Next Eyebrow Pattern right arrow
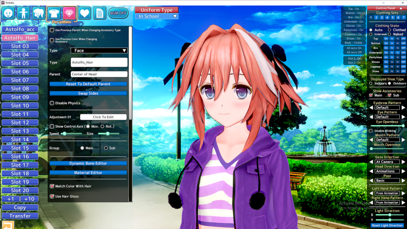This screenshot has width=407, height=229. tap(403, 107)
